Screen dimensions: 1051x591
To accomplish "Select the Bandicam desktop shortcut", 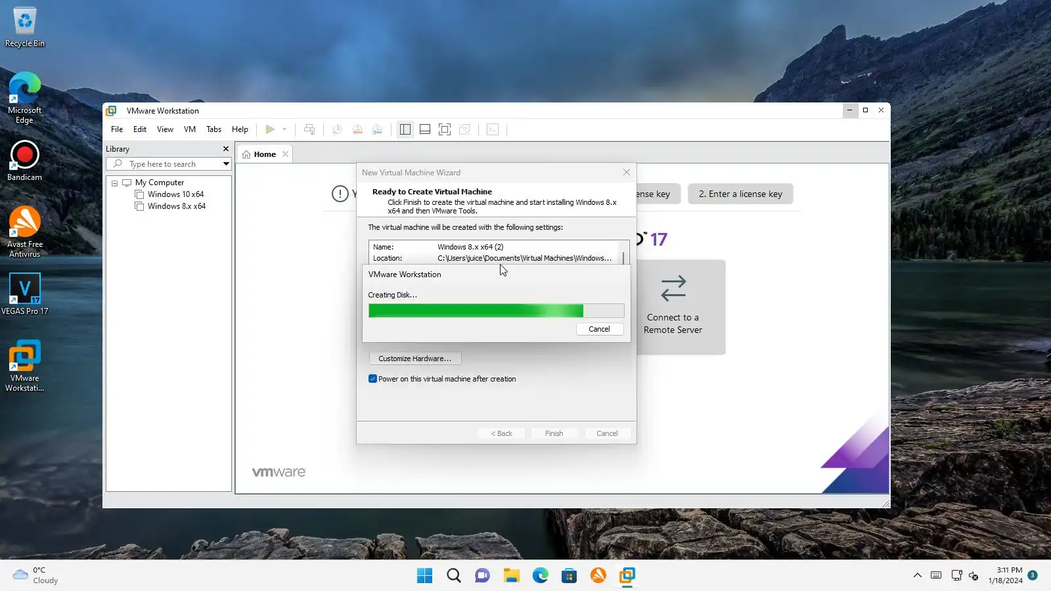I will tap(24, 161).
